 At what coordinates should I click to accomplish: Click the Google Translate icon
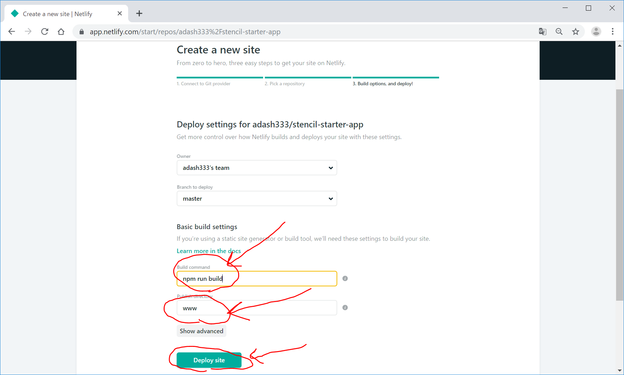point(542,32)
